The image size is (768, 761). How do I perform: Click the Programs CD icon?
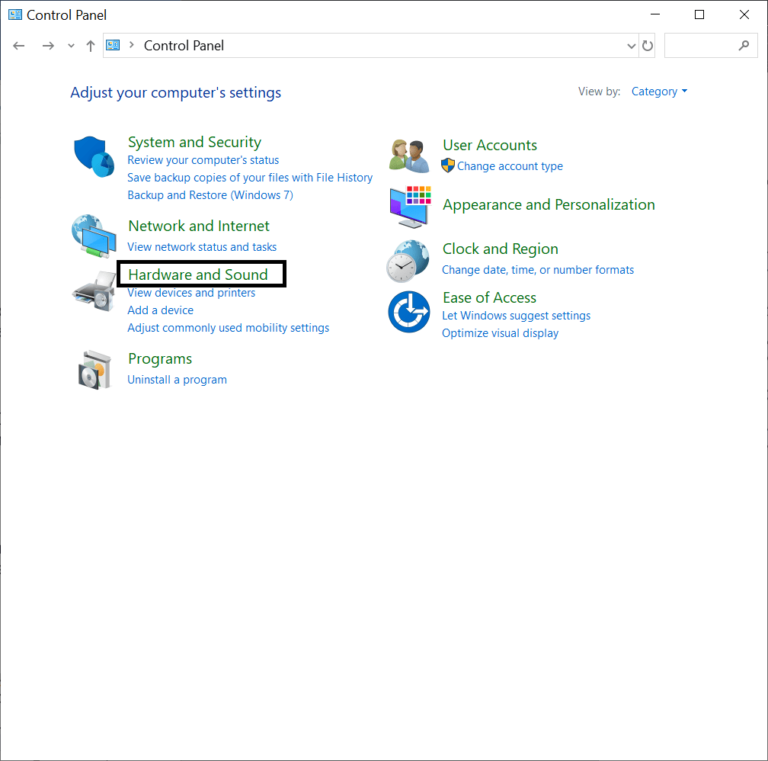(x=93, y=369)
